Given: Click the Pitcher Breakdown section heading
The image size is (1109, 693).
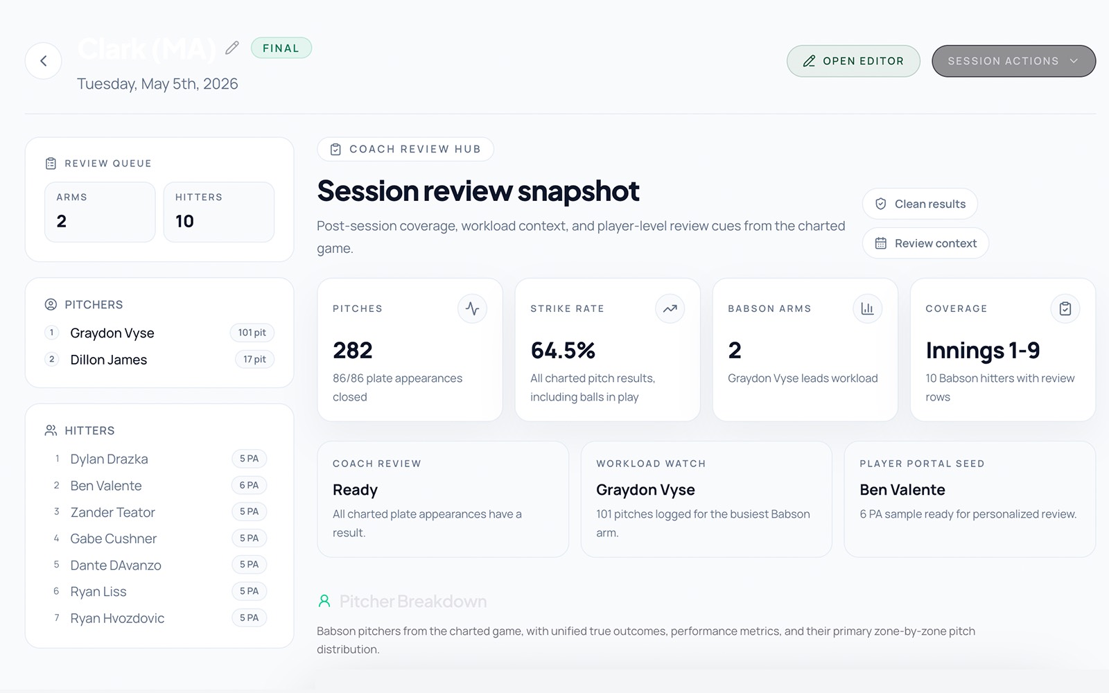Looking at the screenshot, I should pos(413,602).
